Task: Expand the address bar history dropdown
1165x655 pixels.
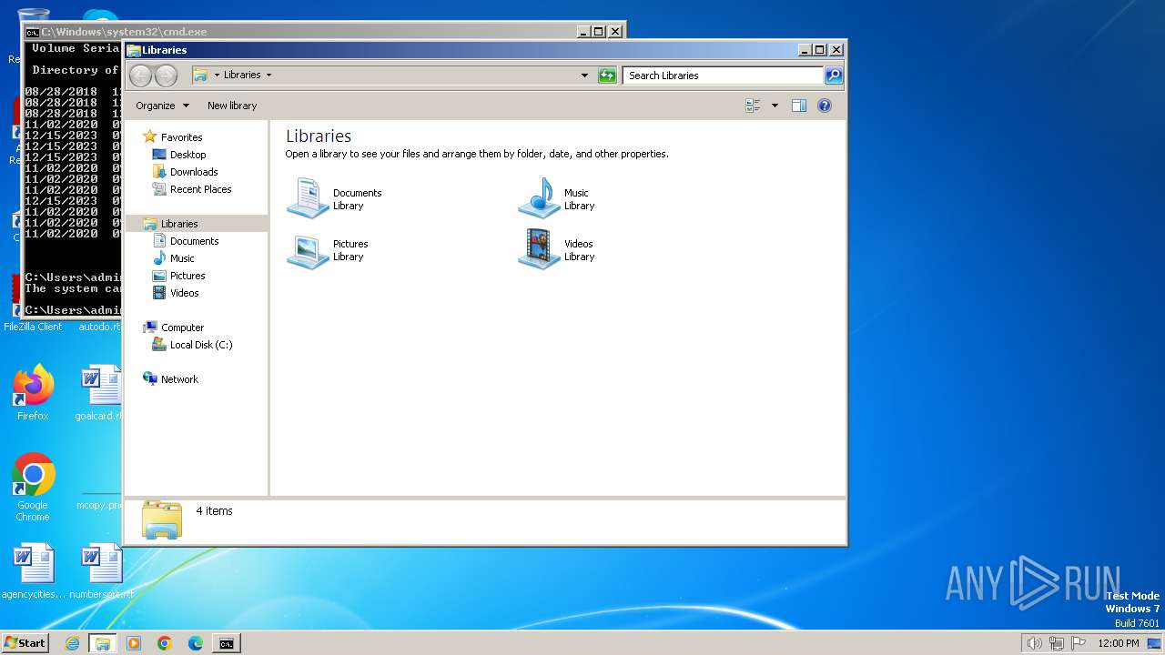Action: [x=584, y=76]
